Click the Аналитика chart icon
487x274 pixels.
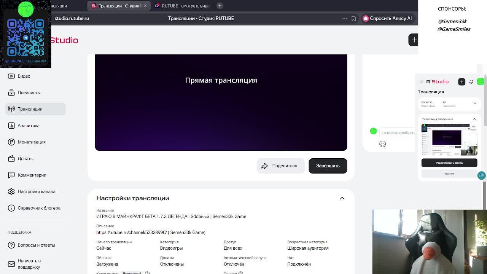pyautogui.click(x=11, y=126)
